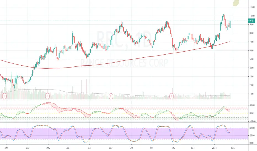Click the 9.00 price scale value
257x151 pixels.
click(251, 24)
